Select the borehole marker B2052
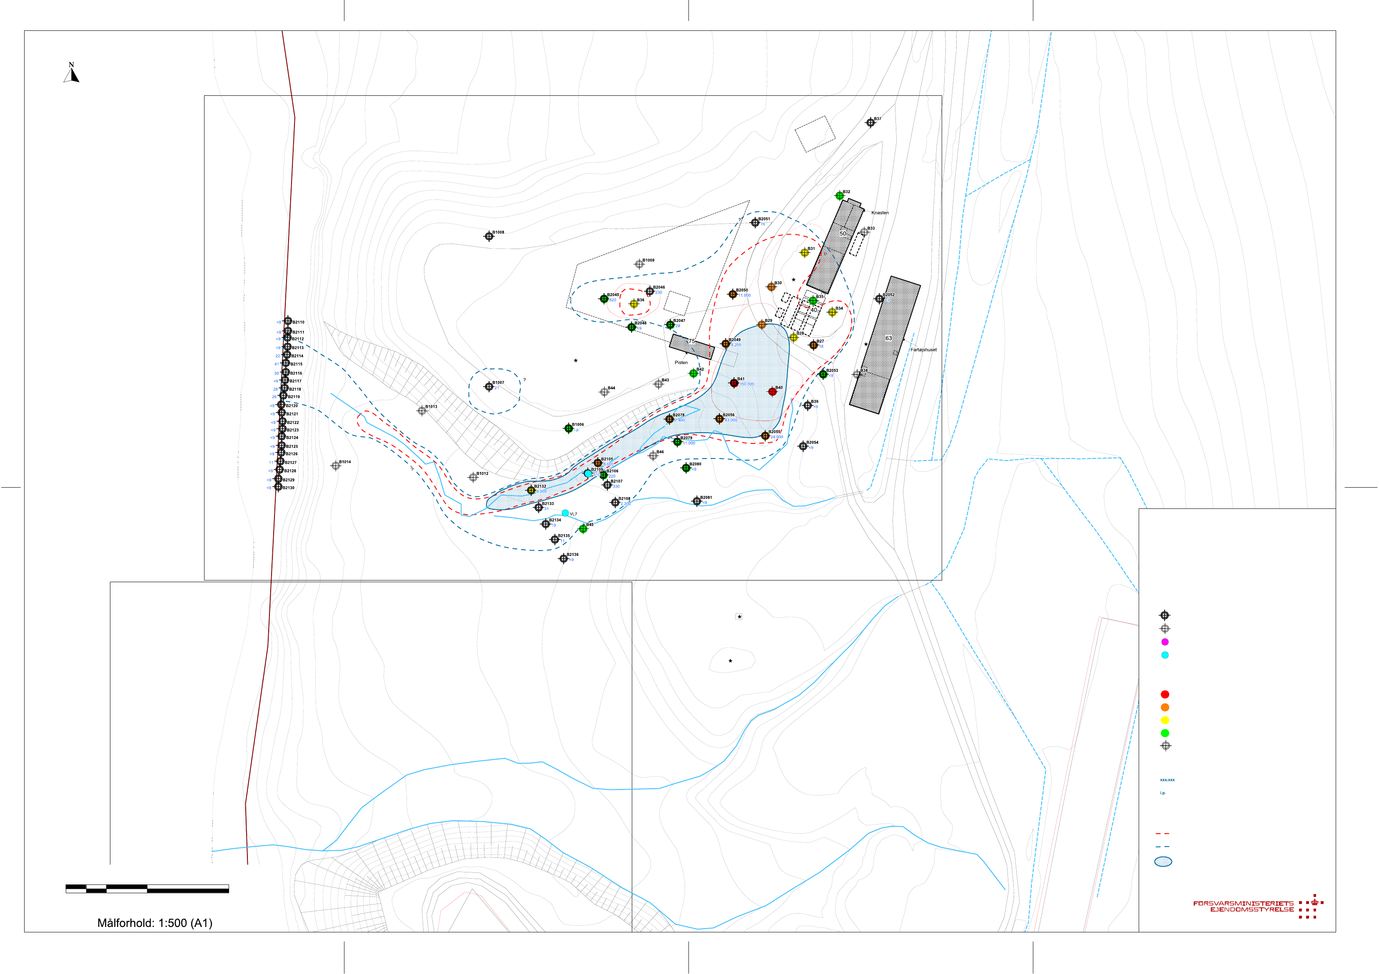Viewport: 1379px width, 974px height. pos(879,299)
